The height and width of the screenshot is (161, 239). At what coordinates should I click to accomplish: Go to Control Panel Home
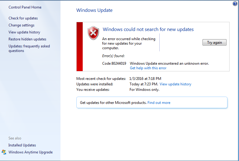point(25,7)
